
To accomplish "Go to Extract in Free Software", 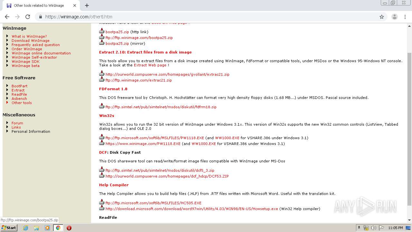I will [18, 90].
